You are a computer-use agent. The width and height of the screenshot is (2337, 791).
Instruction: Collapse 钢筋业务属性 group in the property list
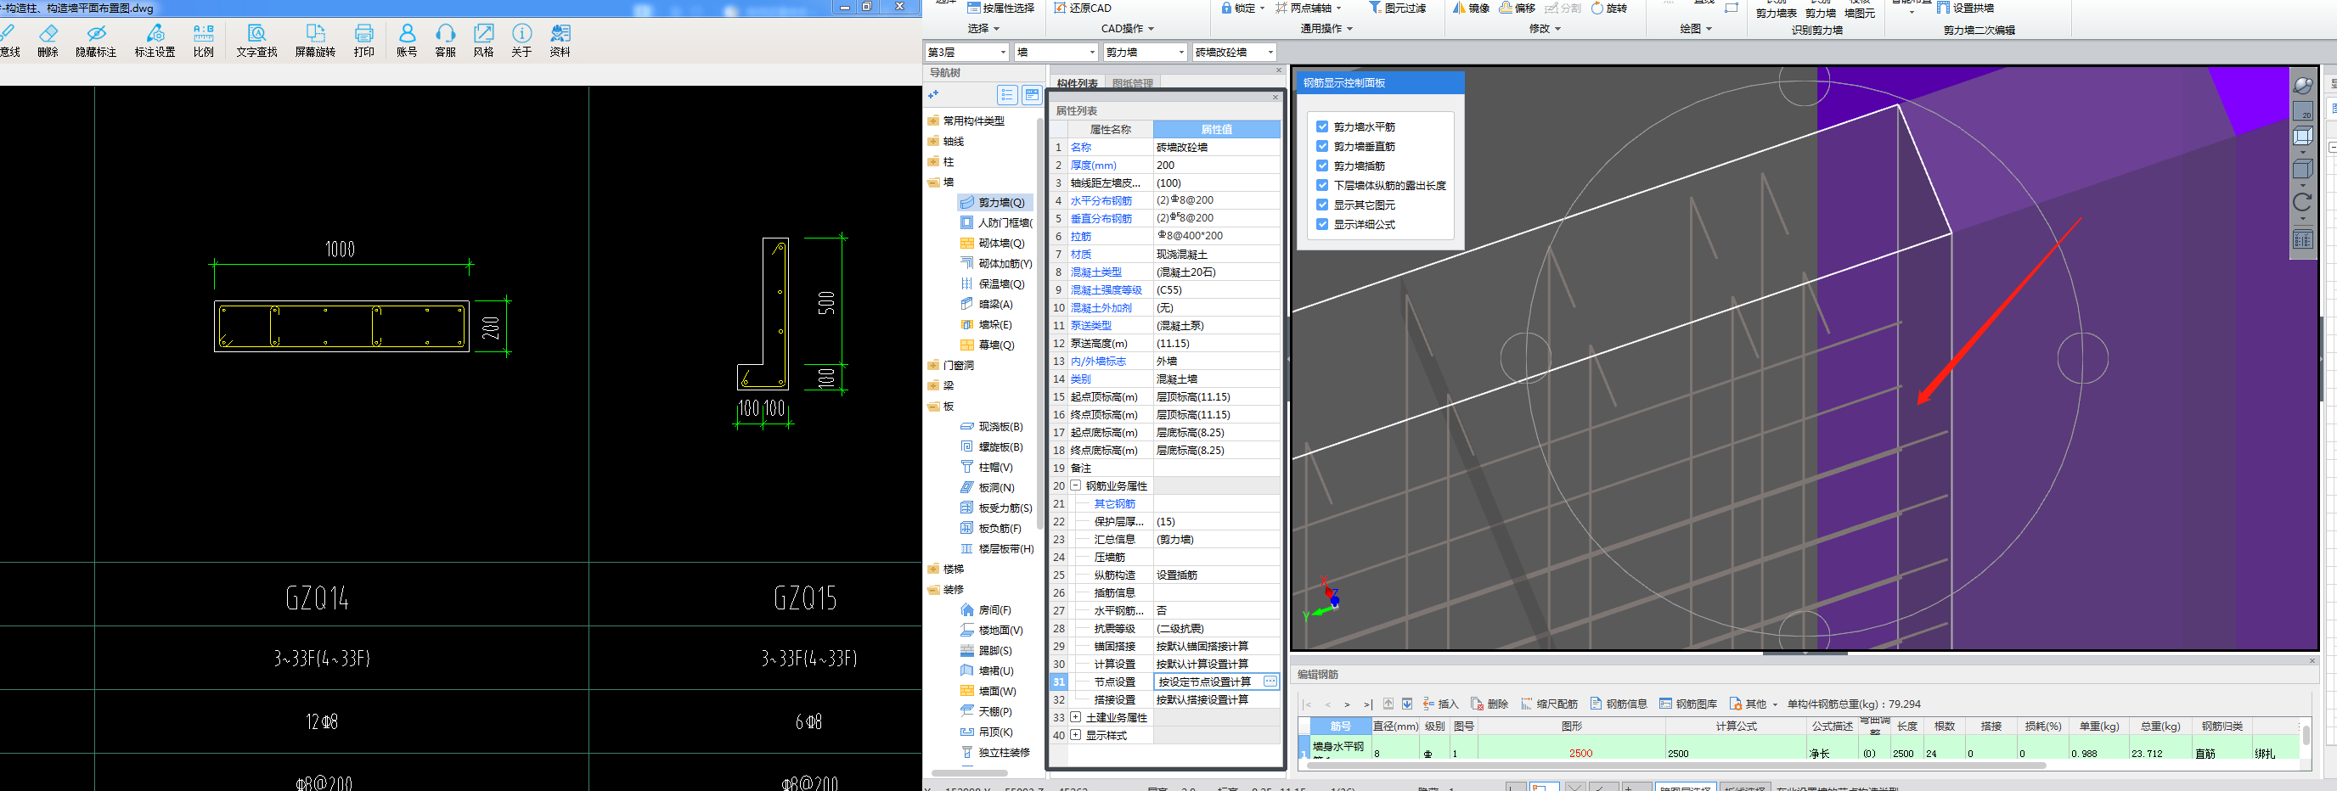tap(1076, 485)
